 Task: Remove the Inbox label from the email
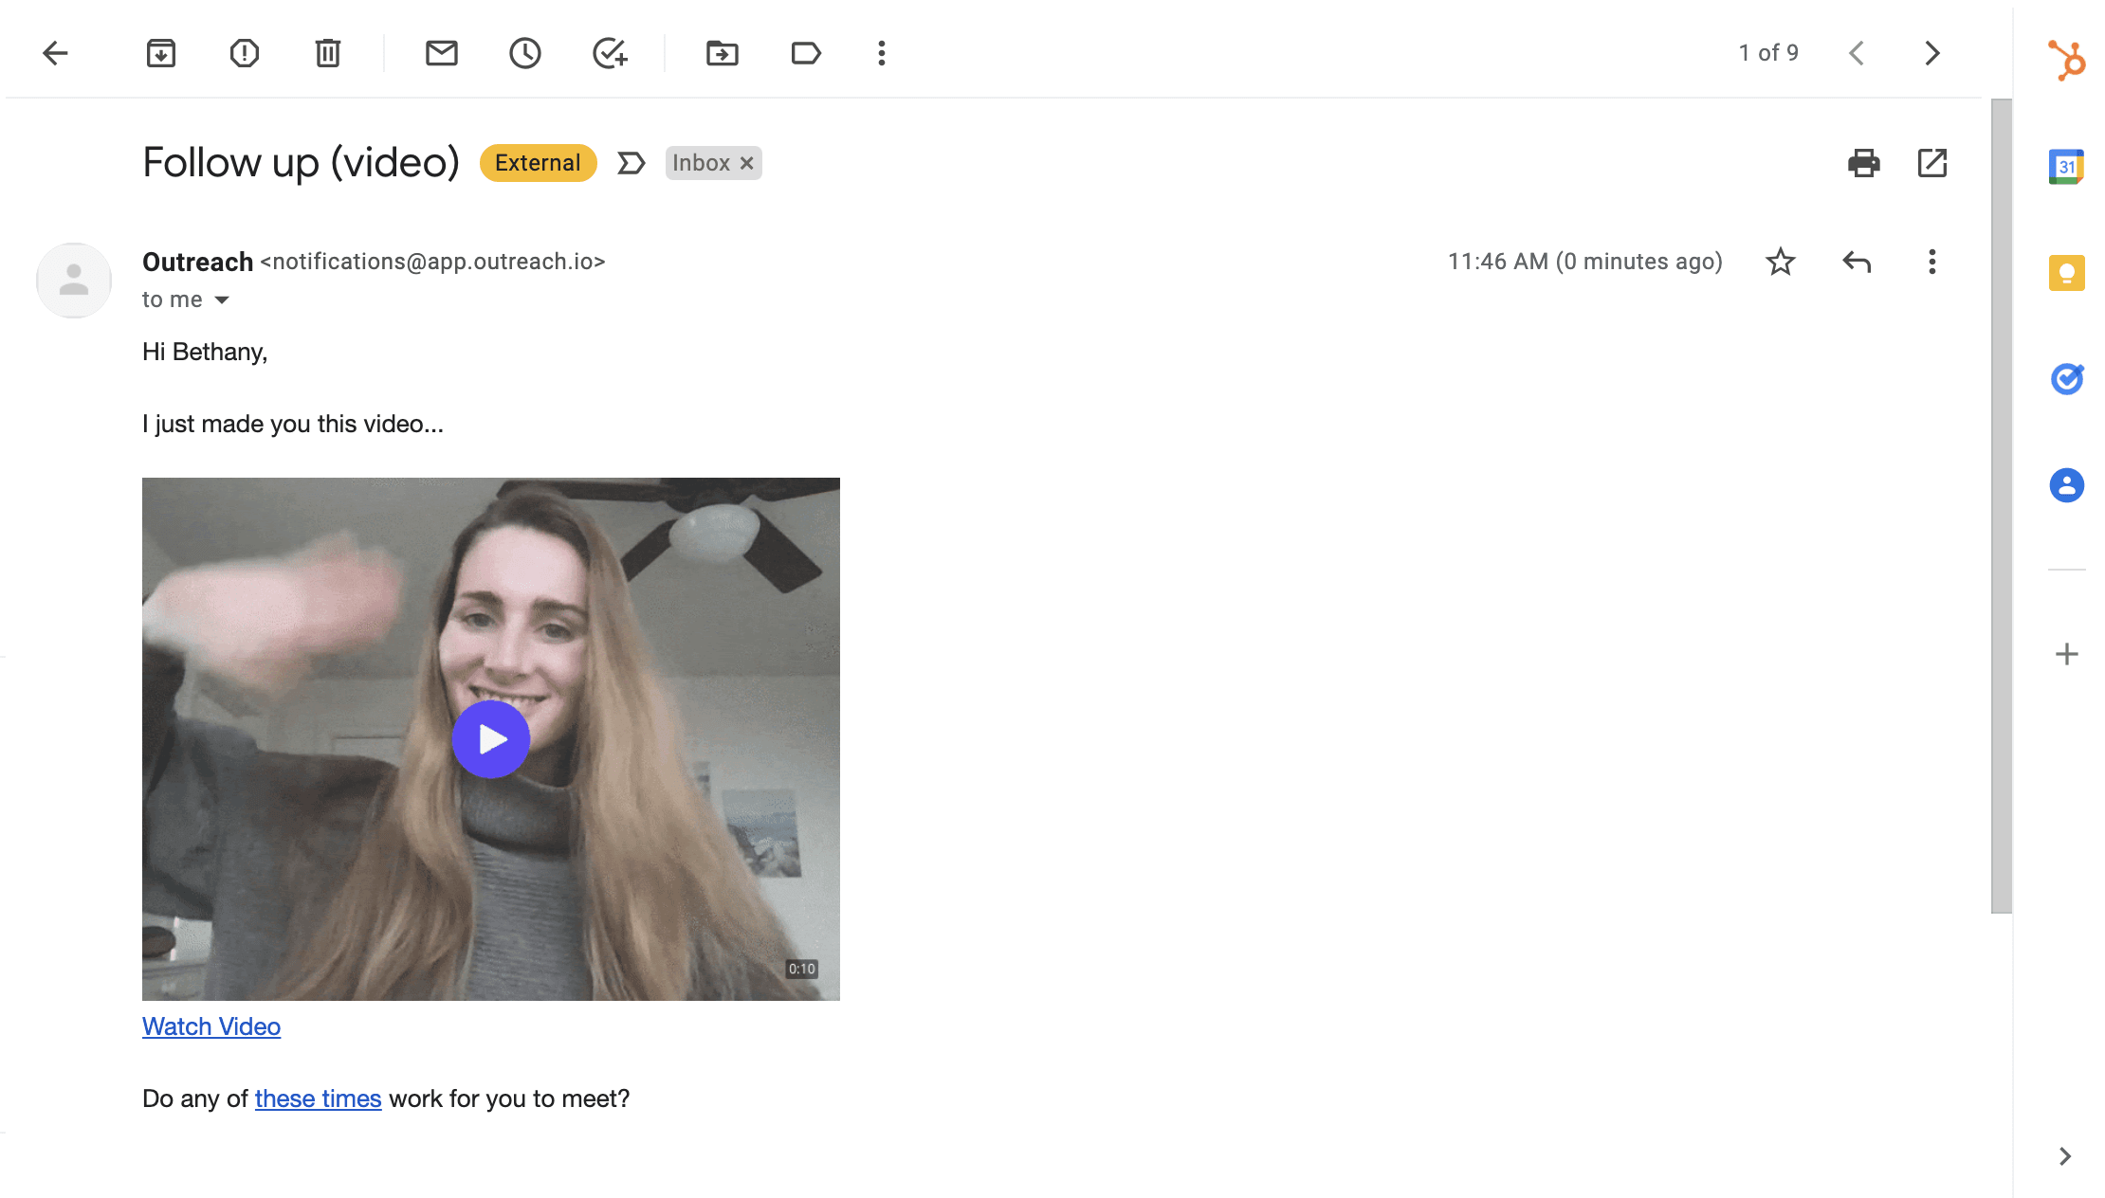tap(745, 162)
